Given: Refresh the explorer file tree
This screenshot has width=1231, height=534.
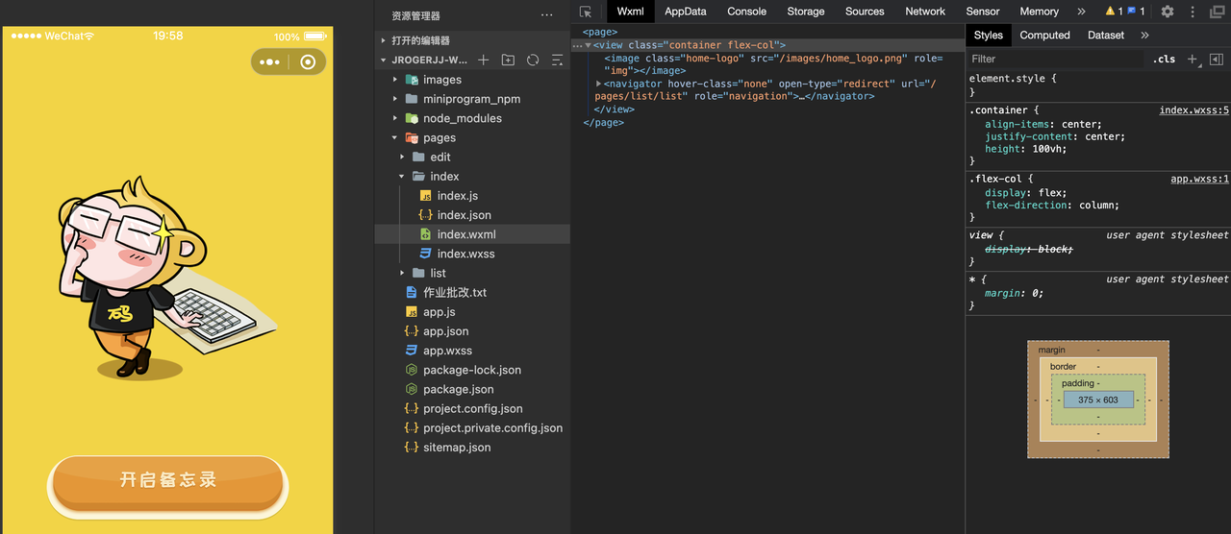Looking at the screenshot, I should pyautogui.click(x=533, y=60).
